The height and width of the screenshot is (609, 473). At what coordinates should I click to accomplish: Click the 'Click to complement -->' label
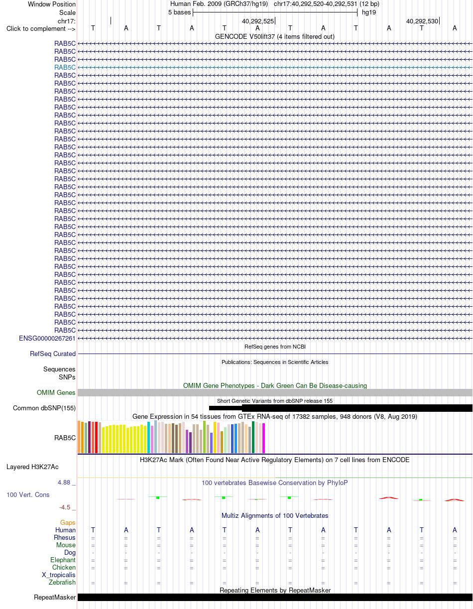(41, 28)
